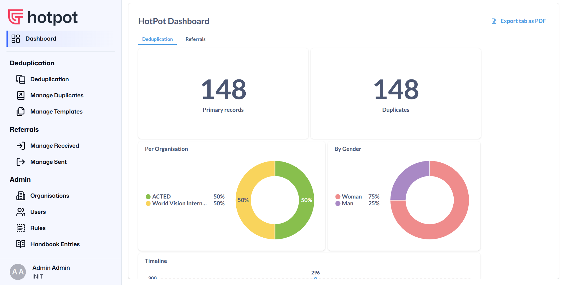This screenshot has width=565, height=285.
Task: Click the AA user avatar
Action: click(x=18, y=272)
